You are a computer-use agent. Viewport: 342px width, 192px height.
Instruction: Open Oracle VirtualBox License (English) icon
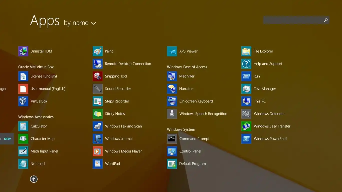click(x=23, y=76)
